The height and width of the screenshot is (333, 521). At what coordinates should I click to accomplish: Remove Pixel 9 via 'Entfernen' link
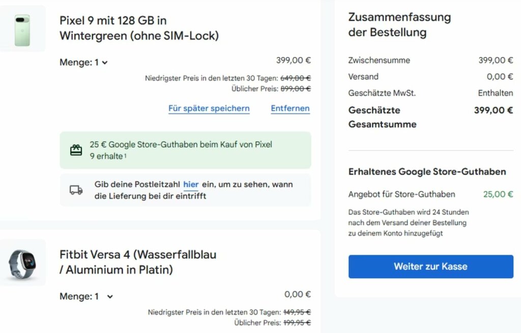pos(290,108)
